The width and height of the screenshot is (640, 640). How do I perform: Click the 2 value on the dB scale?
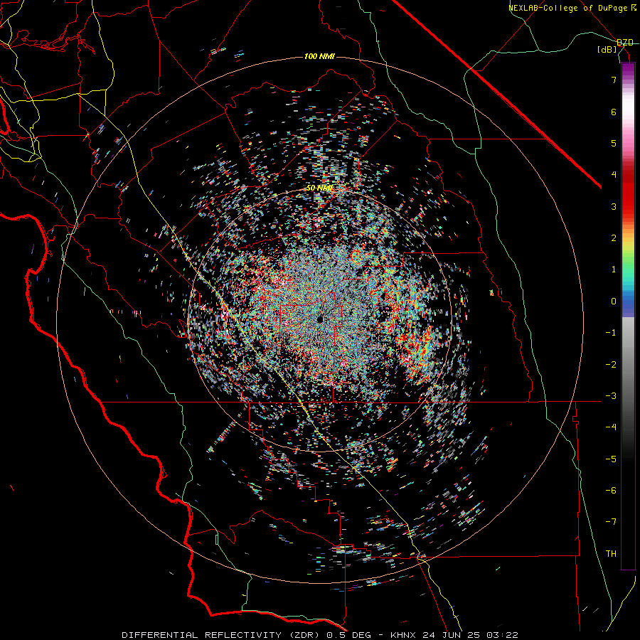[x=614, y=238]
